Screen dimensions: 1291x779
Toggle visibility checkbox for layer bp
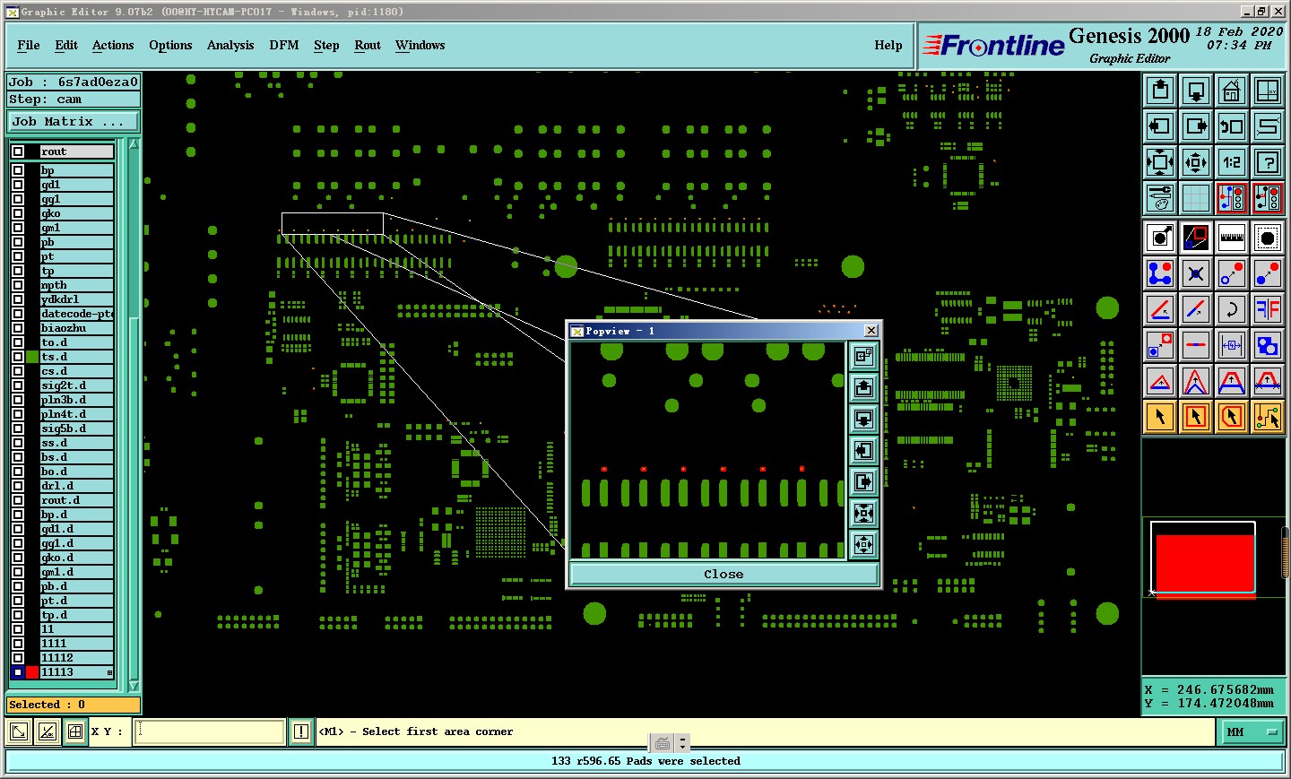pos(18,170)
